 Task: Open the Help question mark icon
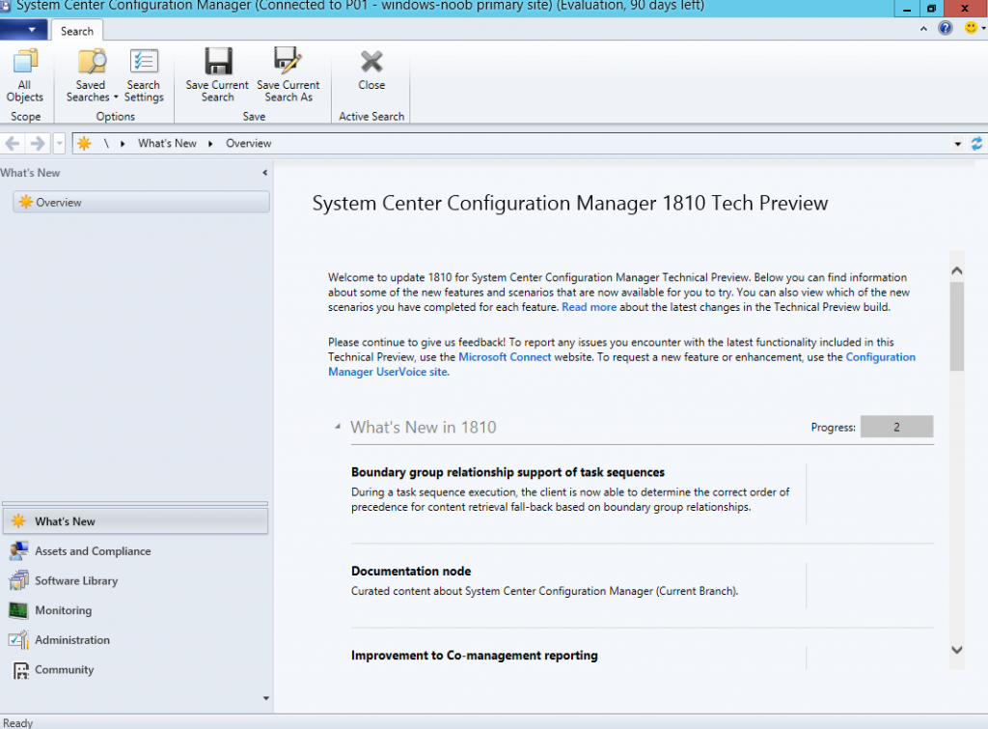pos(946,28)
